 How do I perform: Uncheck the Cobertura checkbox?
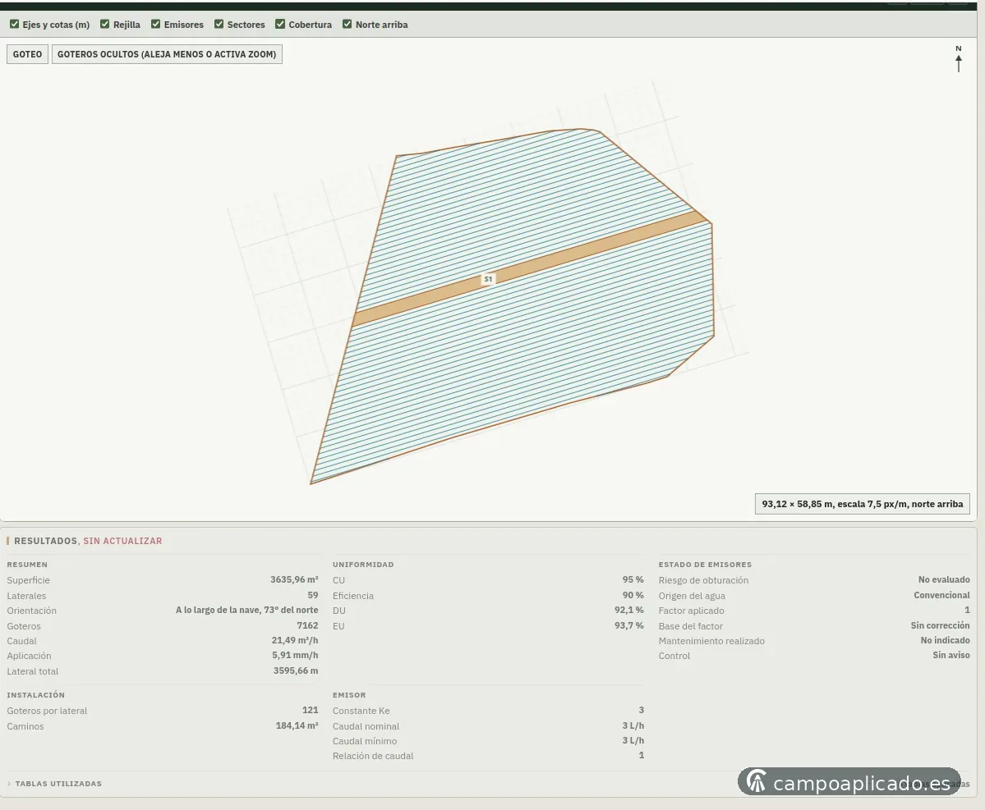click(280, 25)
